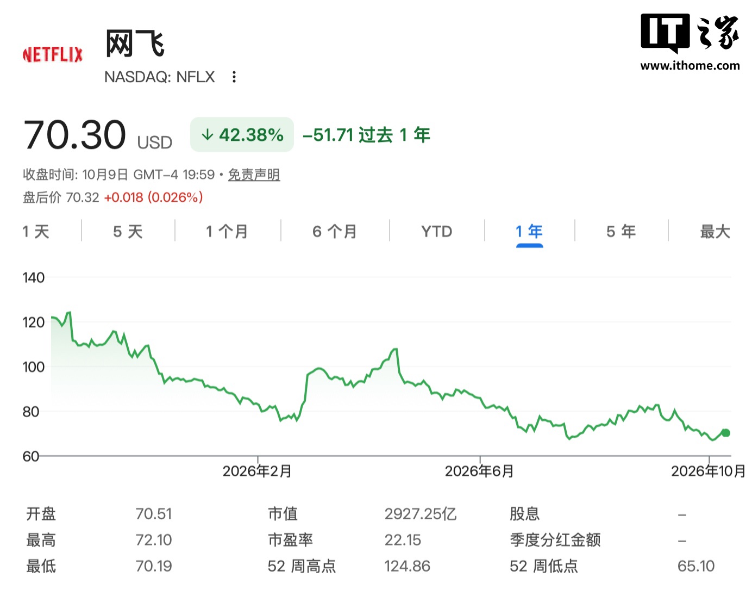Show the 1 个月 chart range
This screenshot has width=752, height=596.
click(227, 232)
